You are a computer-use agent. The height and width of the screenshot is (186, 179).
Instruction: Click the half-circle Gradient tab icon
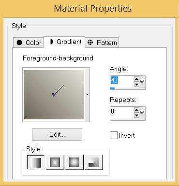pos(51,42)
